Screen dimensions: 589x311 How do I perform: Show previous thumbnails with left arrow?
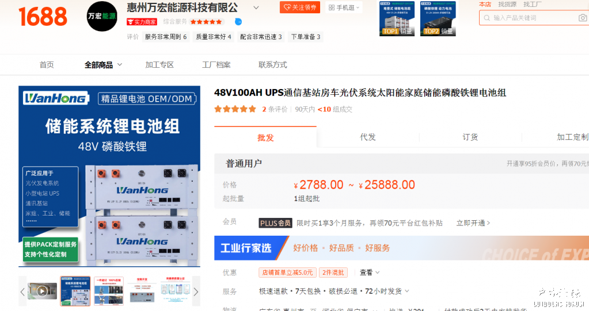coord(23,291)
